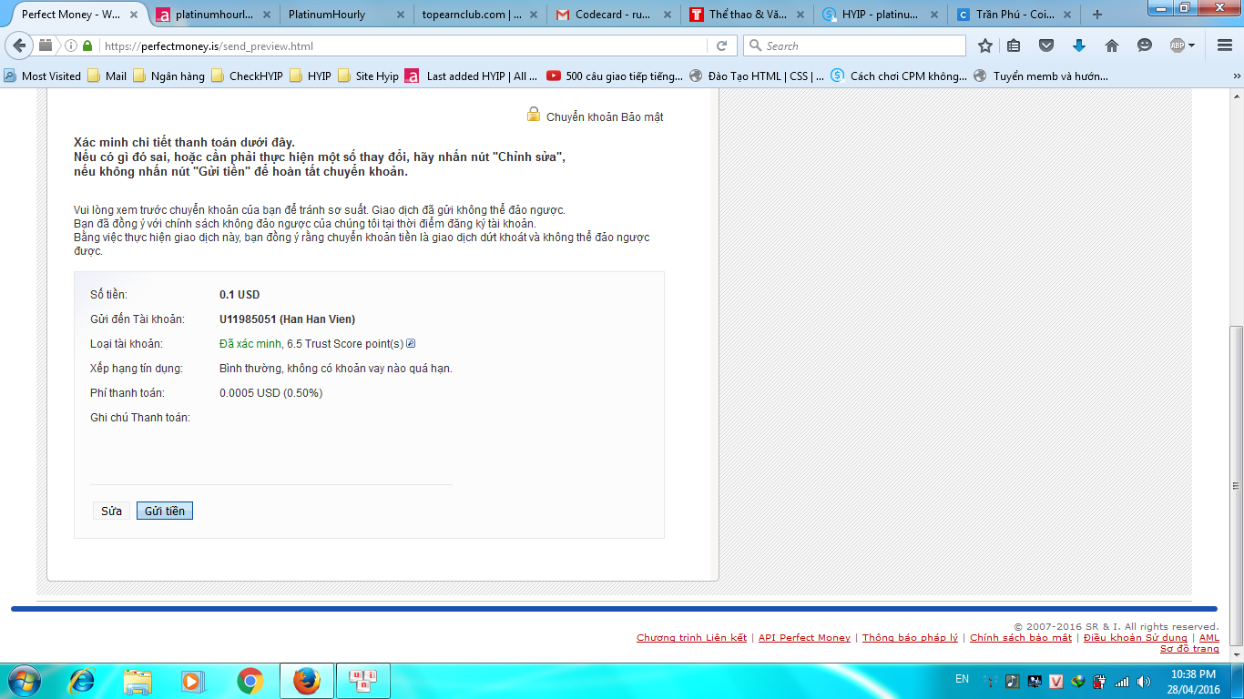Show your bookmarks list icon

1015,46
